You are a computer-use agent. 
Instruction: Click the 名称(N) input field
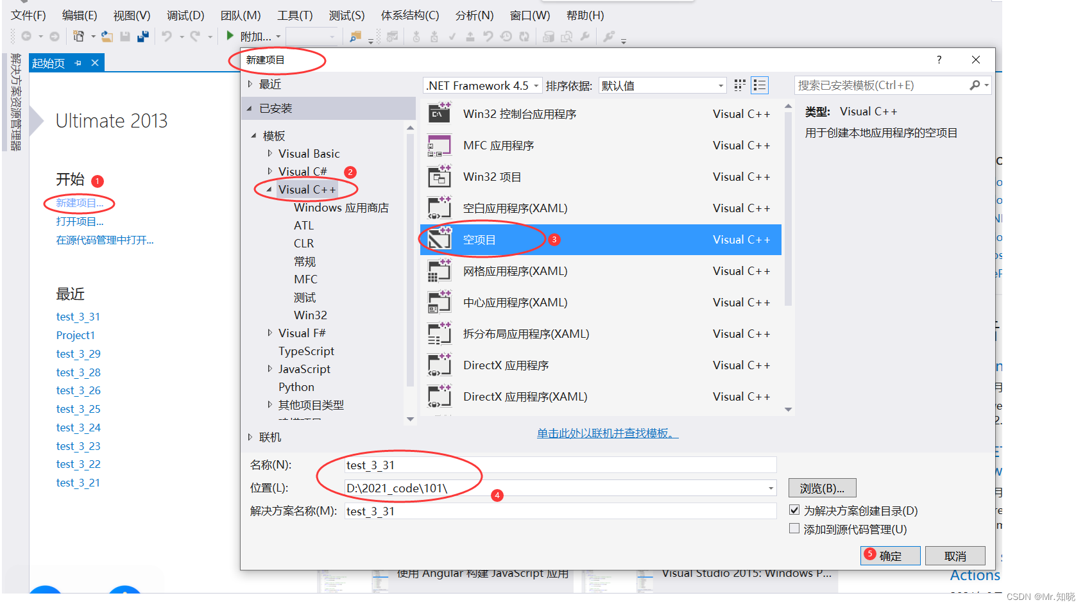click(x=560, y=465)
